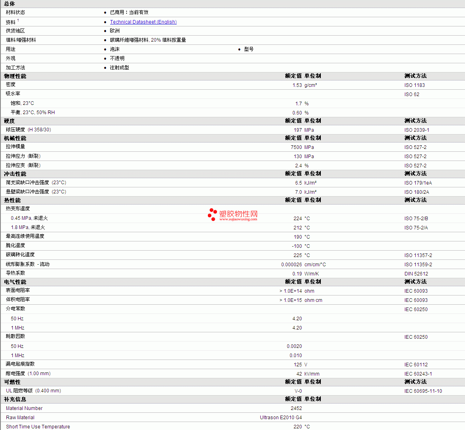465x430 pixels.
Task: Select the 玻璃转化温度 row label
Action: pos(20,255)
